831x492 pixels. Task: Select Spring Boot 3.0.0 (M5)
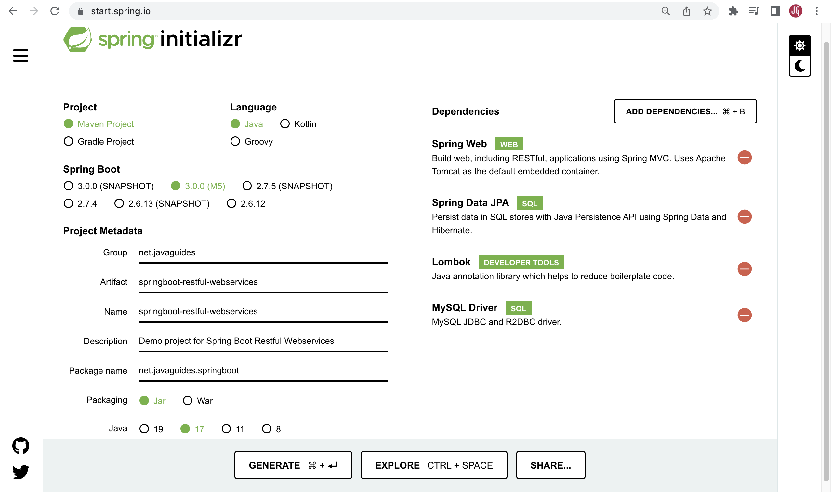[198, 186]
